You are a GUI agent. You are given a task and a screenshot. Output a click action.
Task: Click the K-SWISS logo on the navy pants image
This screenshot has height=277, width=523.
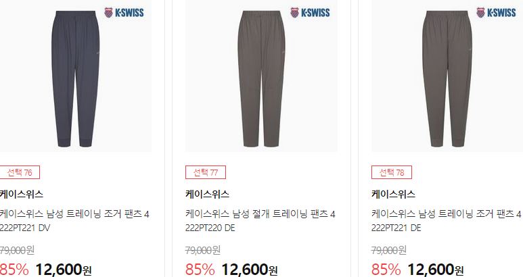pyautogui.click(x=124, y=13)
